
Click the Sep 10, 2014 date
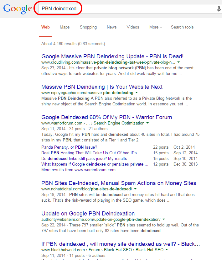(186, 158)
